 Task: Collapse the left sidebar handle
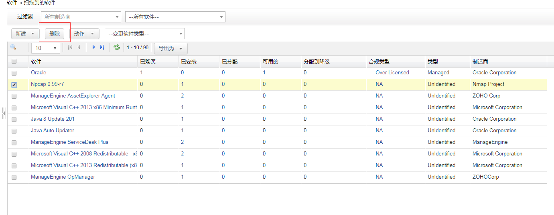(4, 113)
